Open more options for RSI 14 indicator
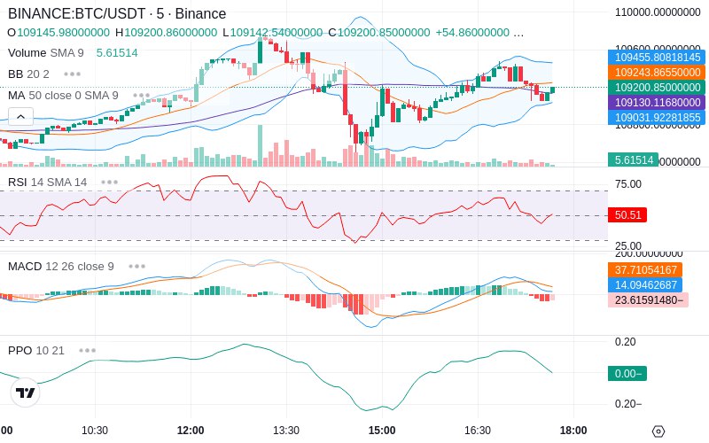The image size is (709, 443). point(109,183)
